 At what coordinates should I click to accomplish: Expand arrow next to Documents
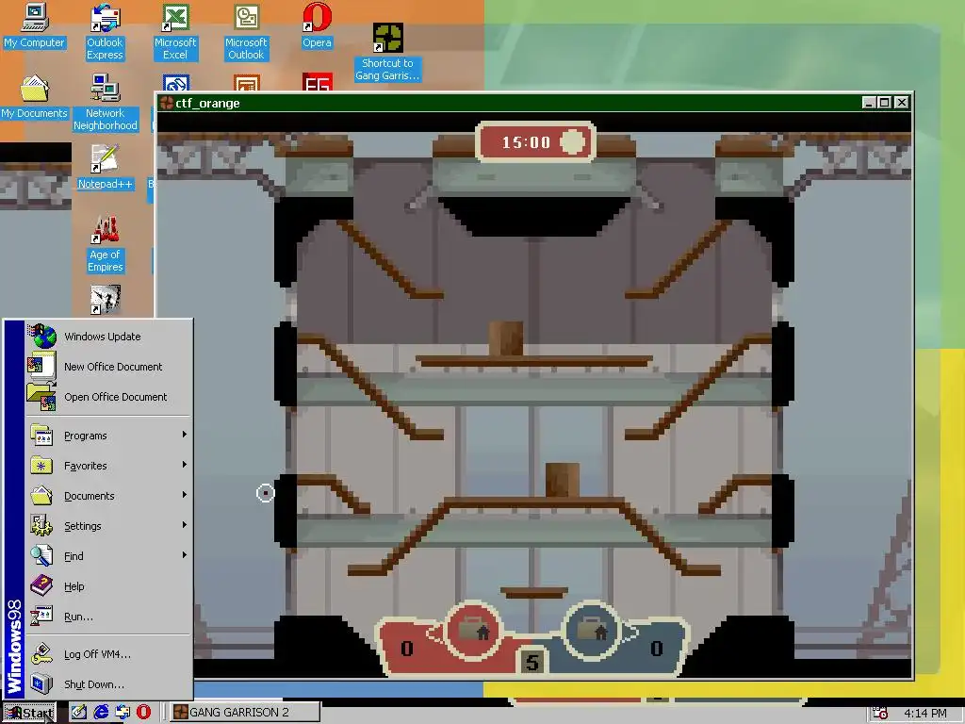point(184,495)
